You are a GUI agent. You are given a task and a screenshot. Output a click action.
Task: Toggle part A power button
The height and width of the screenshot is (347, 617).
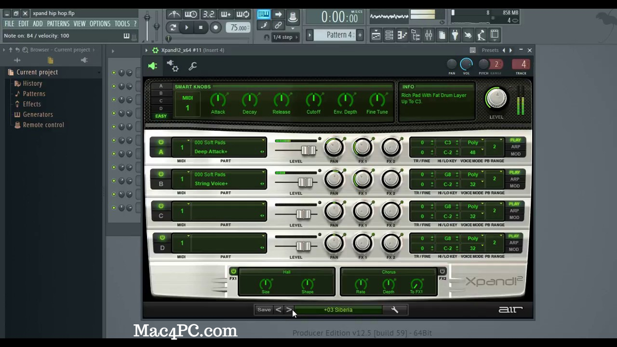[x=161, y=142]
